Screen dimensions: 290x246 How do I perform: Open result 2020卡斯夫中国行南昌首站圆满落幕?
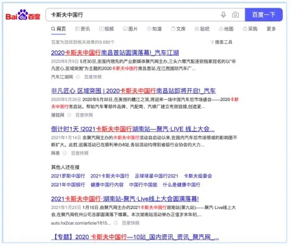coord(115,52)
